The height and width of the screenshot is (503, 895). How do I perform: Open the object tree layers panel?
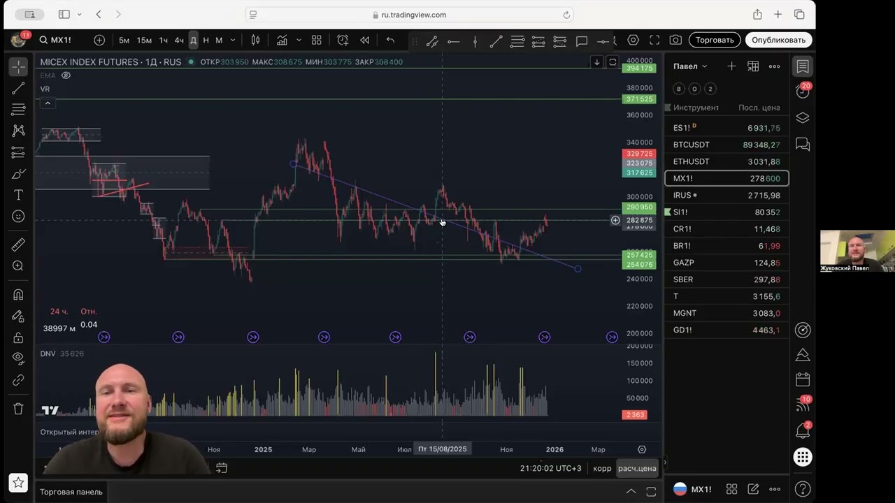pos(803,118)
